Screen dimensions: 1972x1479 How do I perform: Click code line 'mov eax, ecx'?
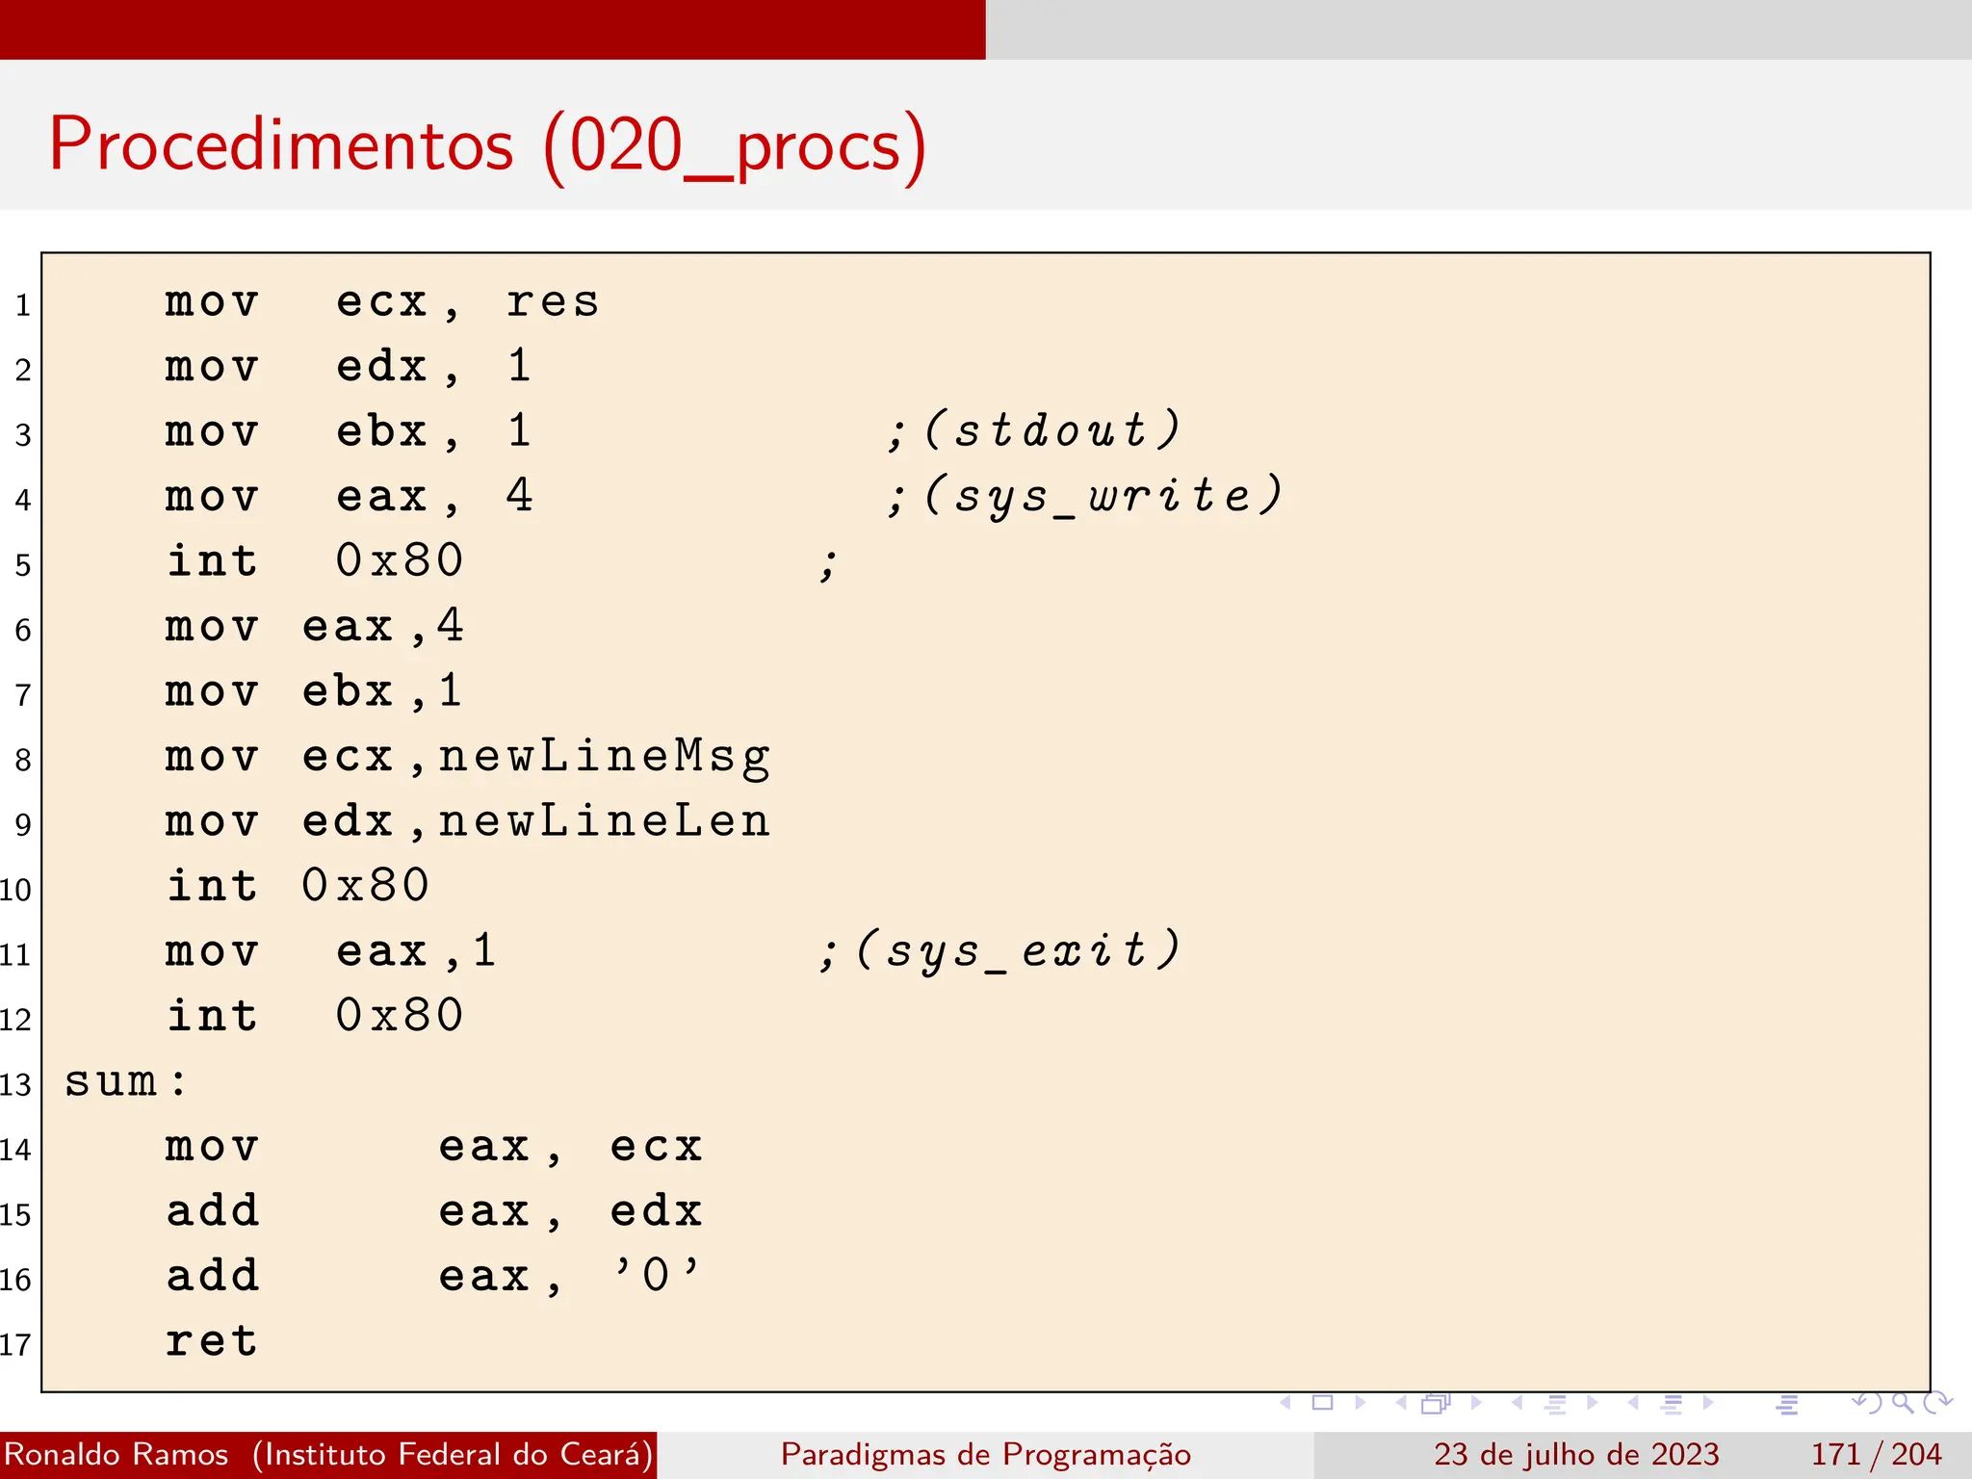434,1148
